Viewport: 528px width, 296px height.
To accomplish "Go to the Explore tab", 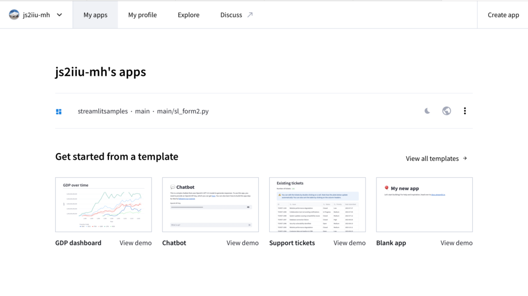I will [188, 15].
